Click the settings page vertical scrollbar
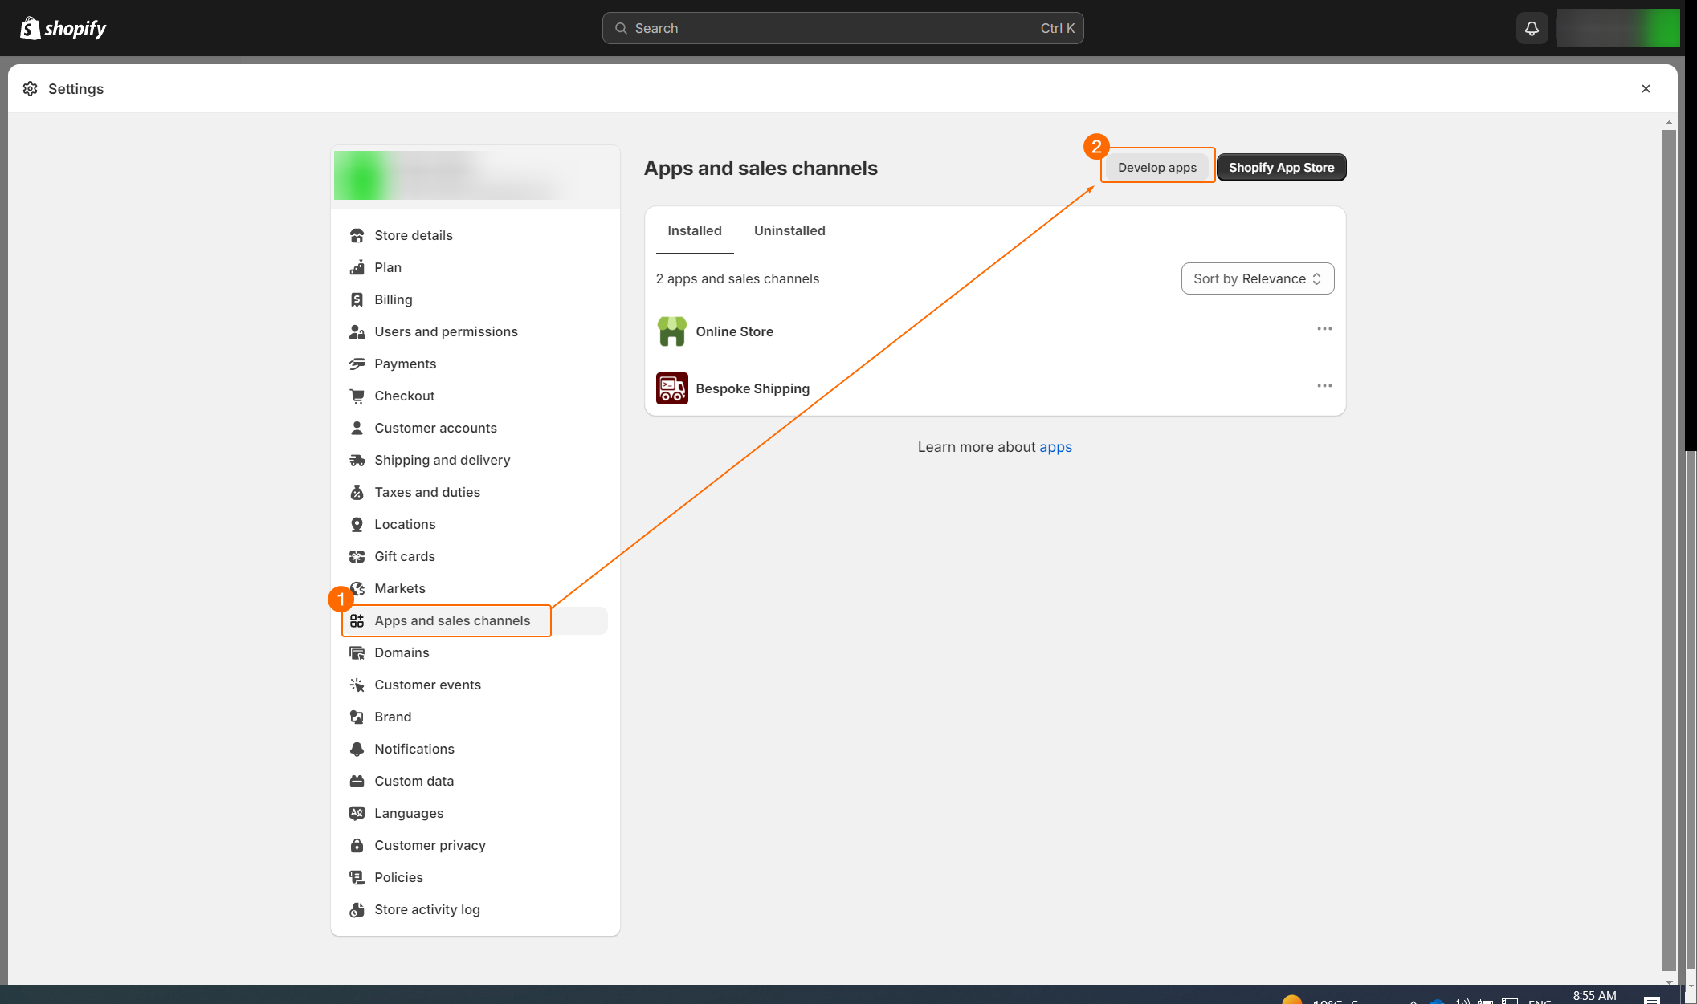The height and width of the screenshot is (1004, 1697). pyautogui.click(x=1669, y=546)
